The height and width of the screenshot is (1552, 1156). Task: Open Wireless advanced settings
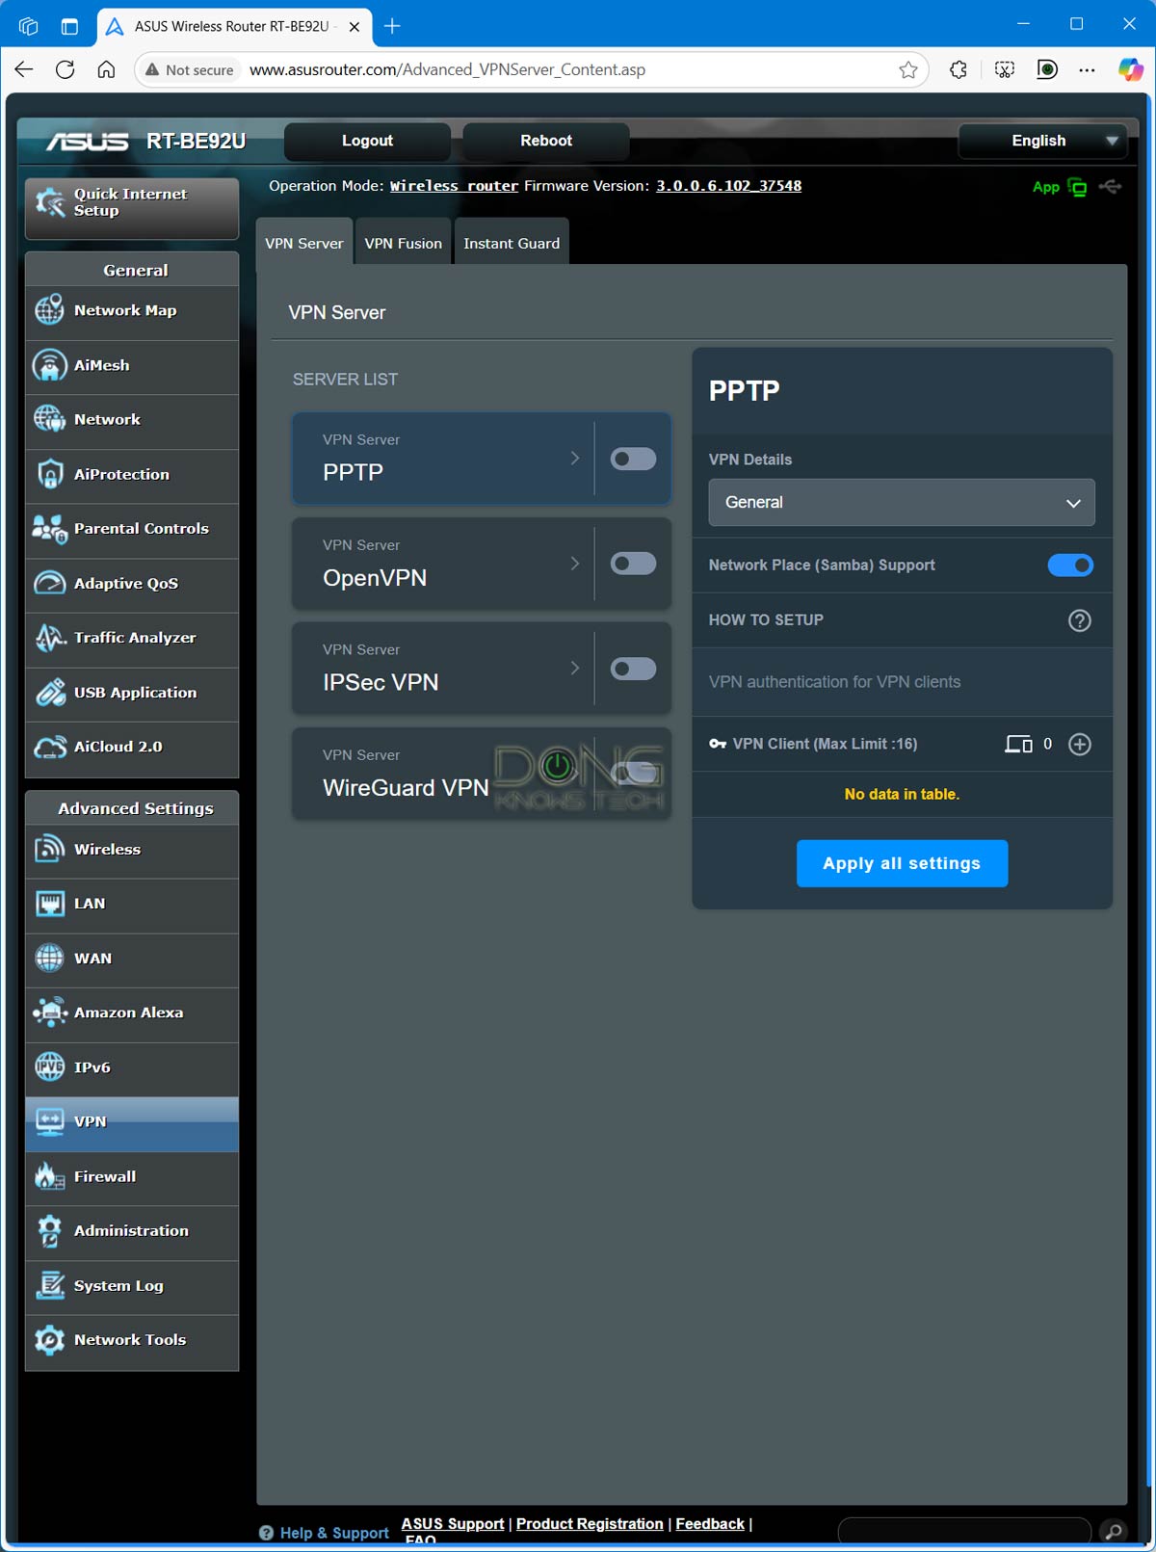tap(132, 850)
